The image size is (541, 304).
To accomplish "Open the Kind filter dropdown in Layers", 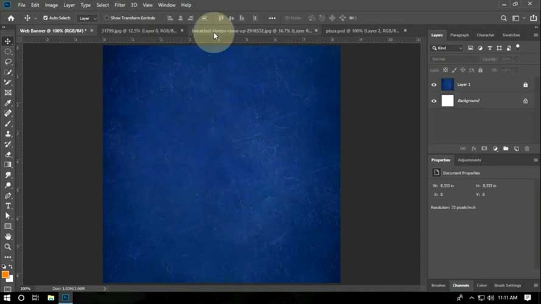I will (447, 48).
